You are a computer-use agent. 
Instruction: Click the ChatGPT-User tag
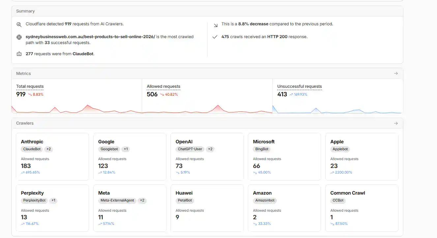190,149
